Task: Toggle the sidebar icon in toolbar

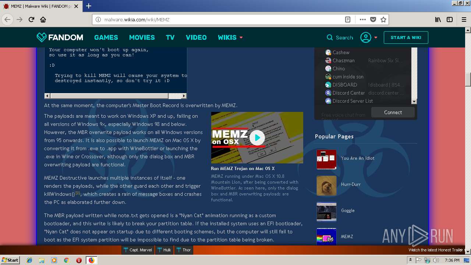Action: 450,20
